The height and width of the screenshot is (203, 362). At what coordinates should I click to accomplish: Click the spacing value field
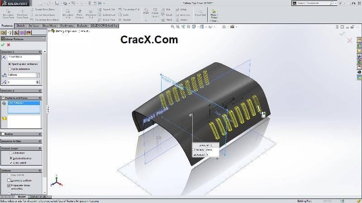pyautogui.click(x=22, y=75)
